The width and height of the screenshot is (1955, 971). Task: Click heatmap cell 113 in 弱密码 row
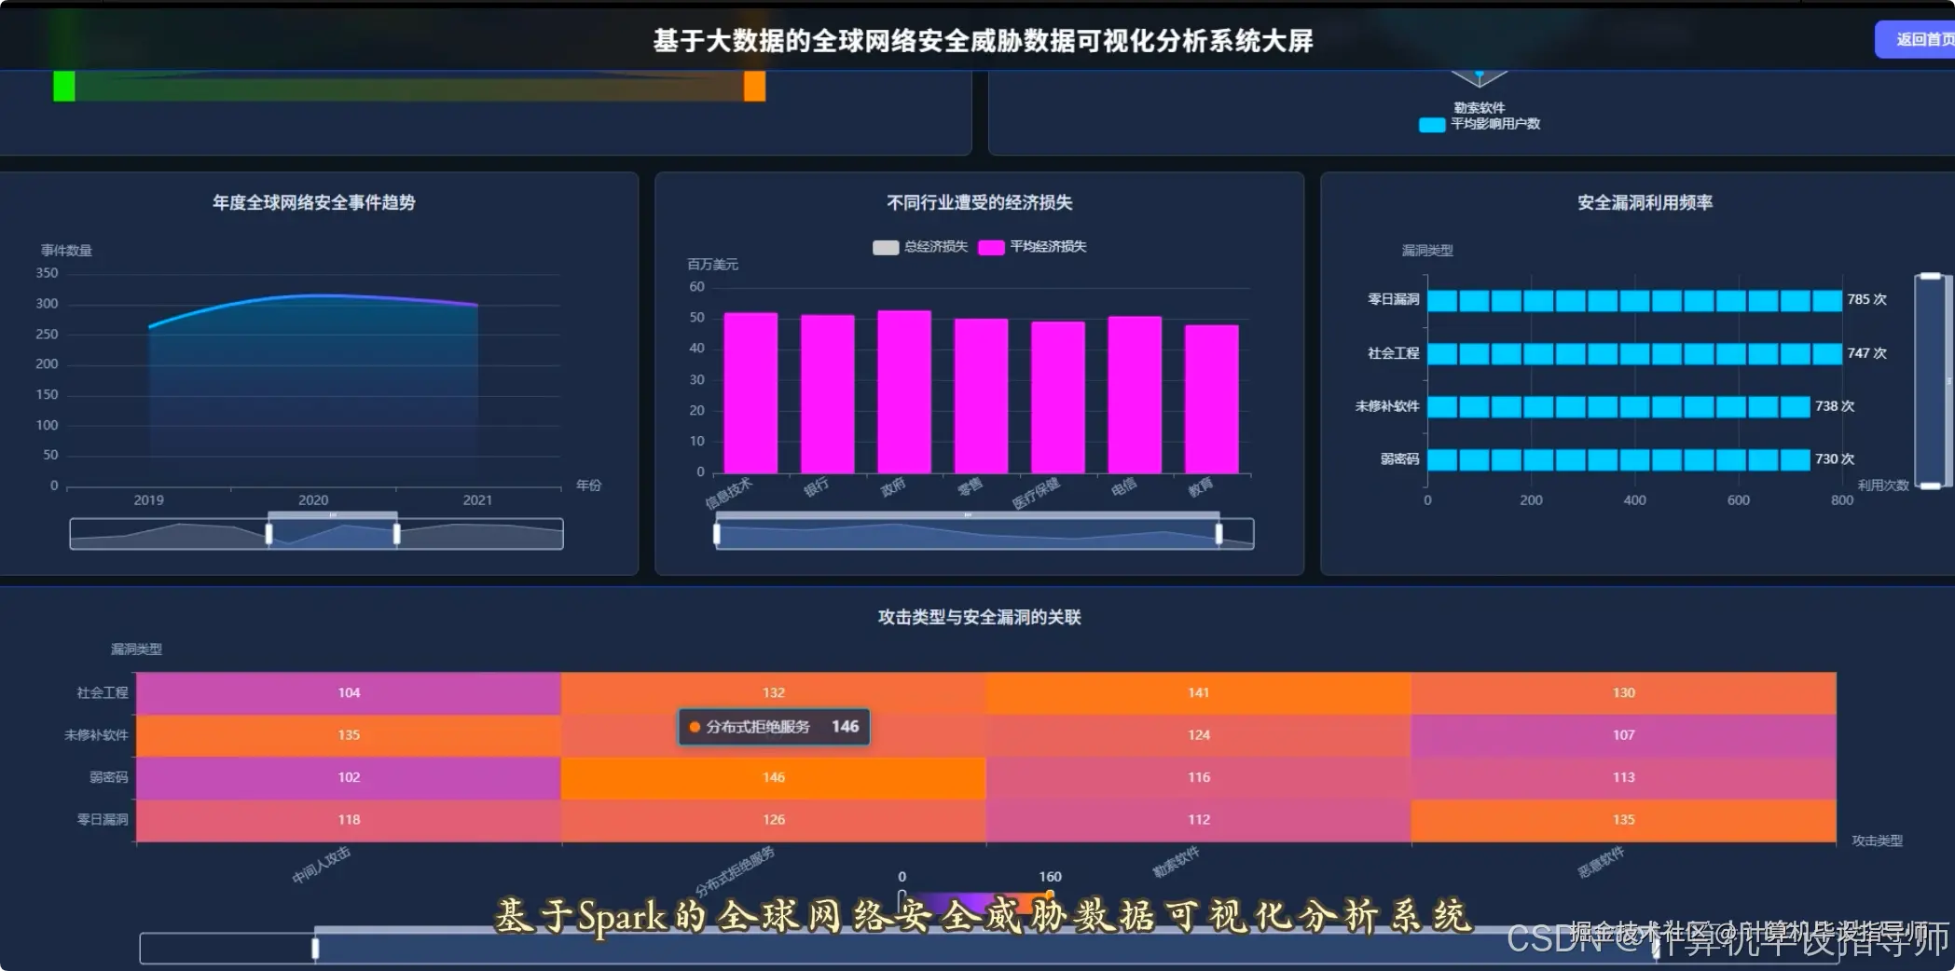(1624, 778)
